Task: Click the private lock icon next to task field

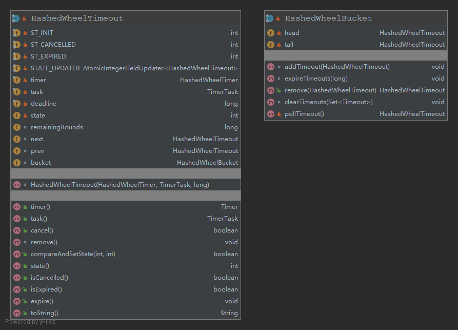Action: 25,92
